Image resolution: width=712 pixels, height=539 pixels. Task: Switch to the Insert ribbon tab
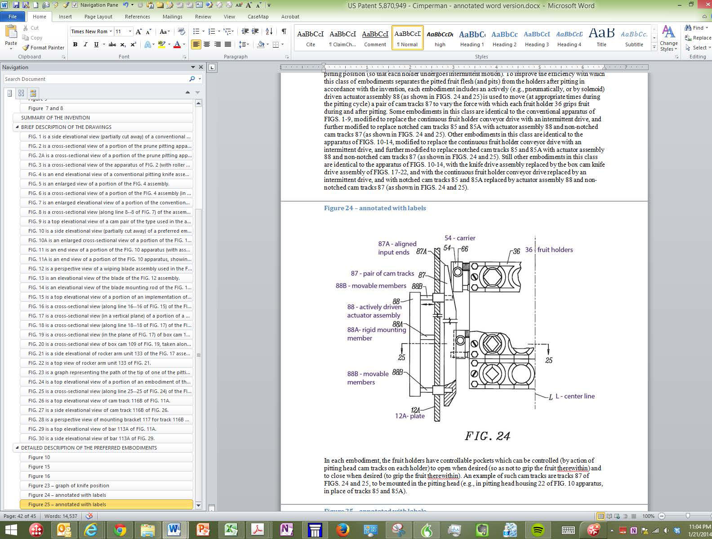click(x=65, y=17)
